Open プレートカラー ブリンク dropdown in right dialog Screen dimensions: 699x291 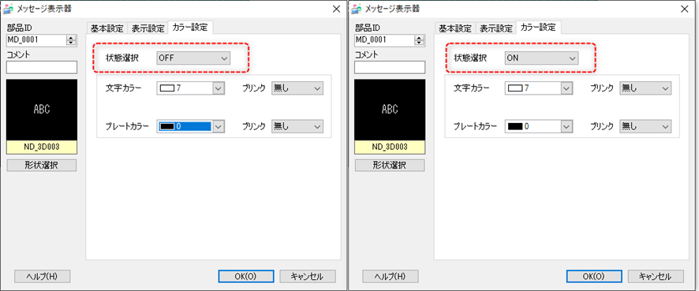click(x=645, y=126)
